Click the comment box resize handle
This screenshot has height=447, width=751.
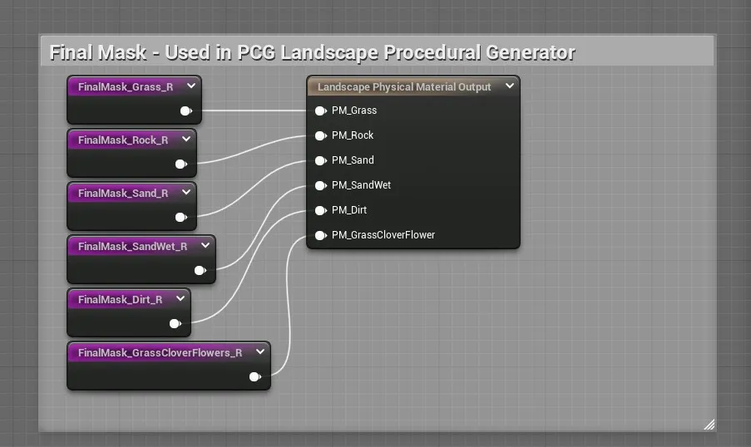(709, 425)
